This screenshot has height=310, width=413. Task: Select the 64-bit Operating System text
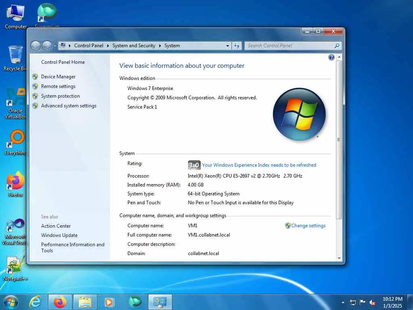pyautogui.click(x=214, y=194)
